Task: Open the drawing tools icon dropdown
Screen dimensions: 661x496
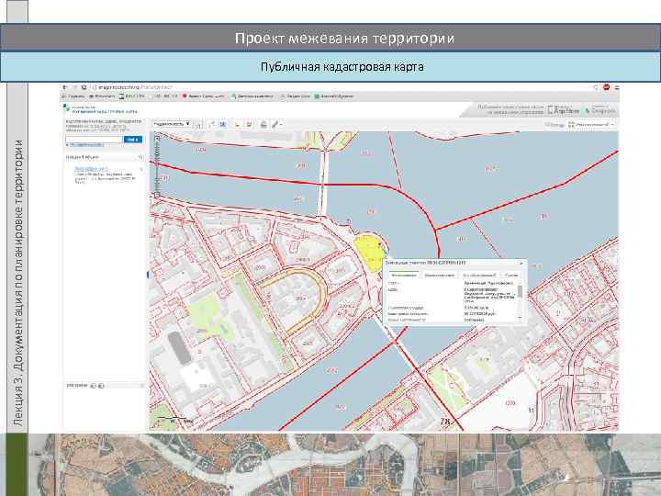Action: 276,124
